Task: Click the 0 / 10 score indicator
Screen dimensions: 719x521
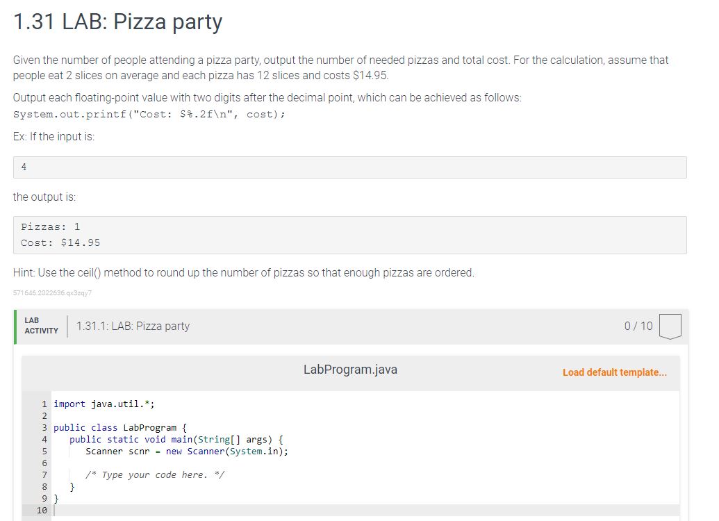Action: [x=638, y=324]
